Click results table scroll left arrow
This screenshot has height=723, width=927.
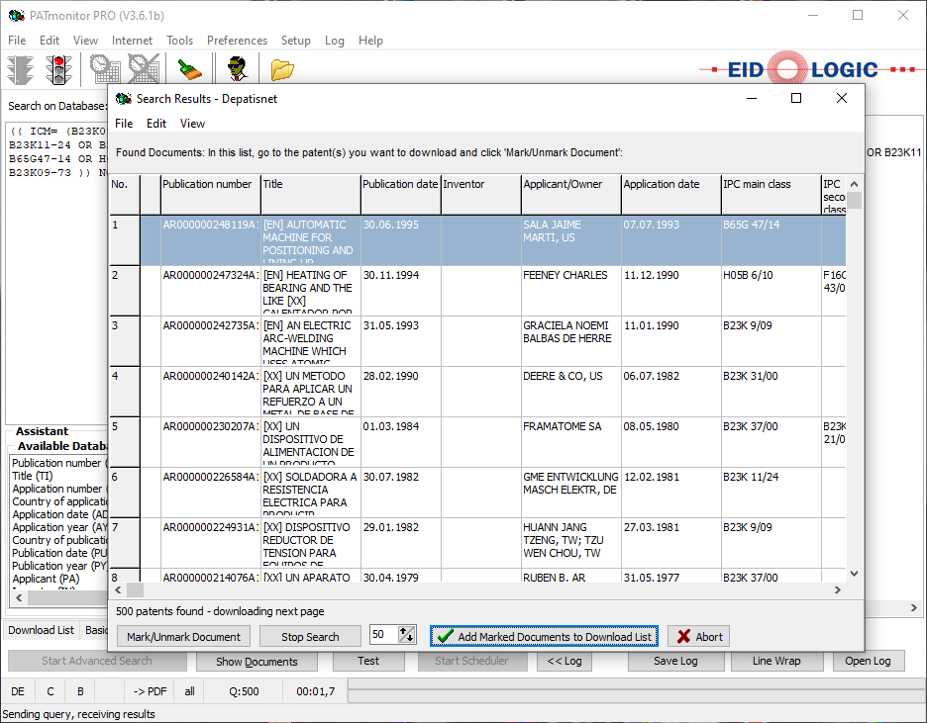(118, 589)
